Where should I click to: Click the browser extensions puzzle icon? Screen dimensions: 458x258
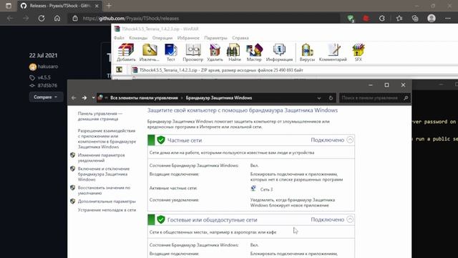[381, 19]
